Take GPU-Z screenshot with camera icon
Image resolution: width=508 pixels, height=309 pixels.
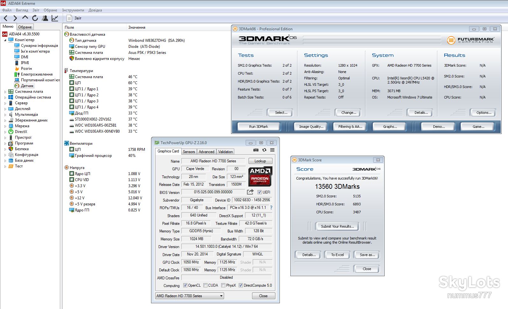point(256,150)
